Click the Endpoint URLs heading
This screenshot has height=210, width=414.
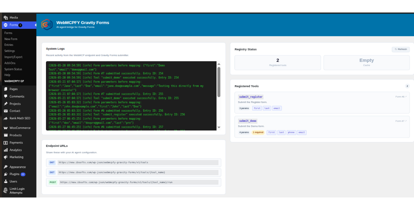(x=57, y=146)
